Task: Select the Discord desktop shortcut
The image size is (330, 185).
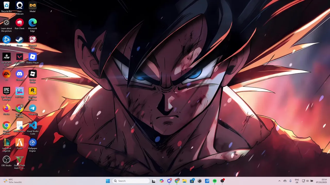Action: point(20,76)
